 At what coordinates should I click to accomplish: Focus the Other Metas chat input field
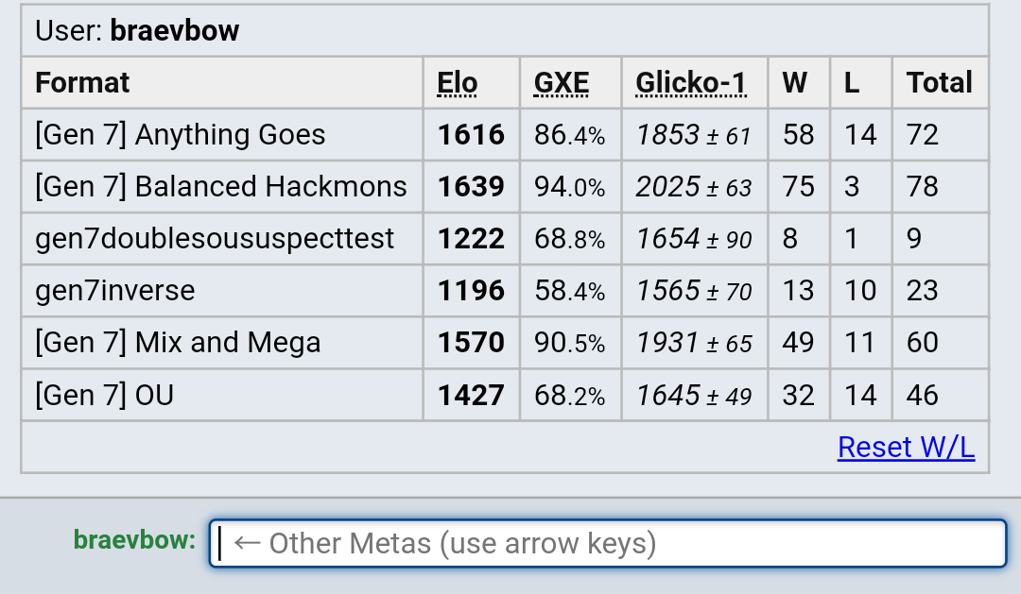point(608,543)
